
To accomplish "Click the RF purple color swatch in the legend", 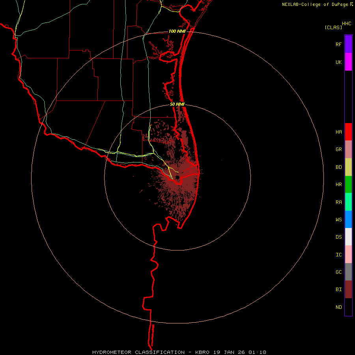I will [348, 44].
